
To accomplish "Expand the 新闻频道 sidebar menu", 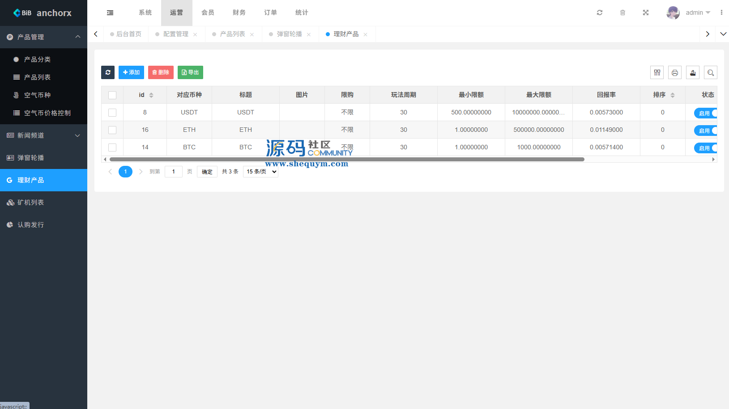I will pos(43,135).
